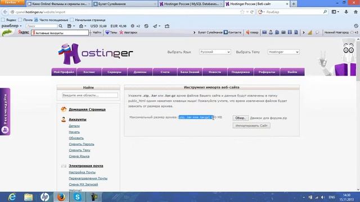
Task: Open the language dropdown showing Русский
Action: tap(215, 52)
